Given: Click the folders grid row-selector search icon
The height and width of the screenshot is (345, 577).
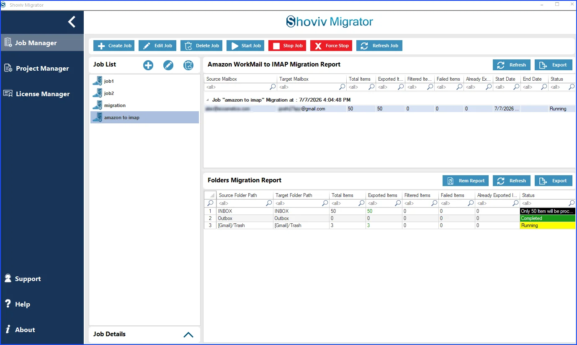Looking at the screenshot, I should pos(210,203).
